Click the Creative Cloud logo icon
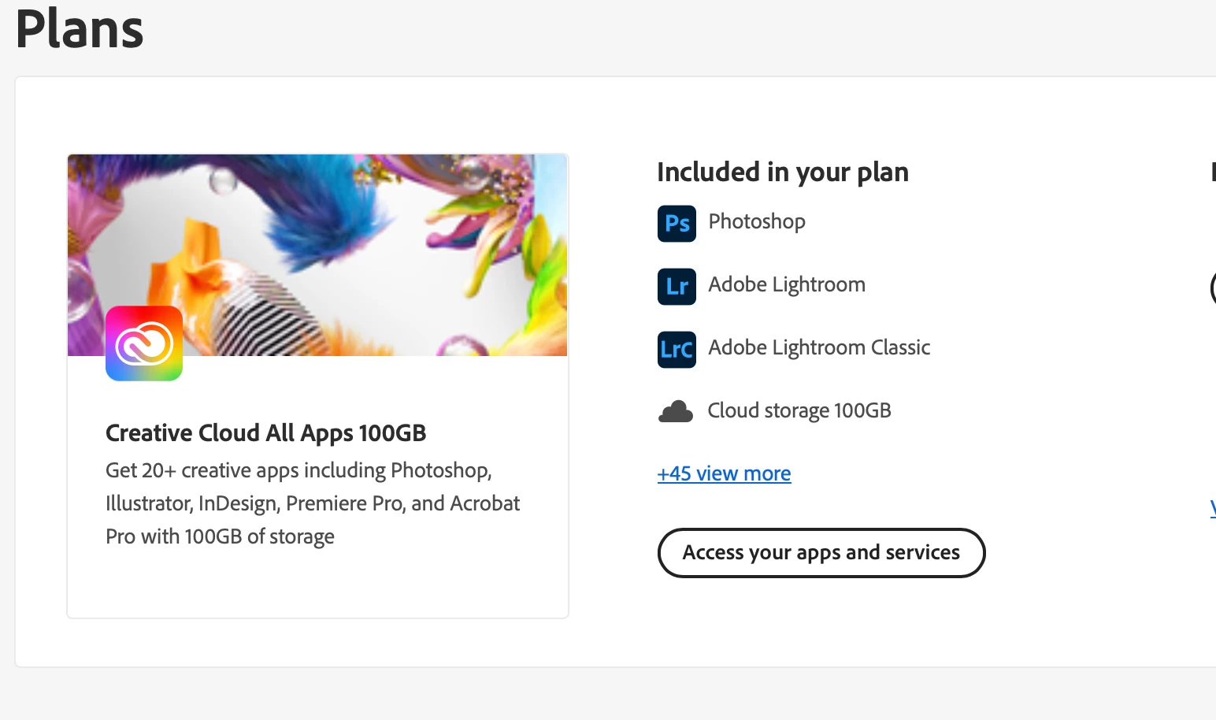Image resolution: width=1216 pixels, height=720 pixels. point(144,343)
